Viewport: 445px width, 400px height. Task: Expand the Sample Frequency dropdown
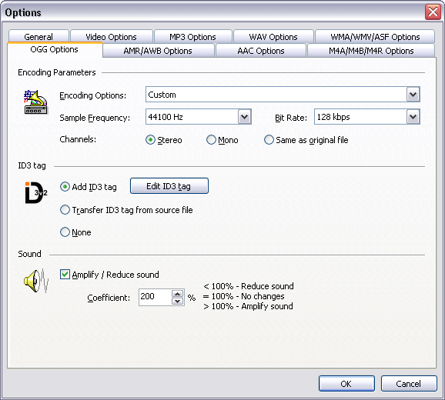click(x=244, y=117)
